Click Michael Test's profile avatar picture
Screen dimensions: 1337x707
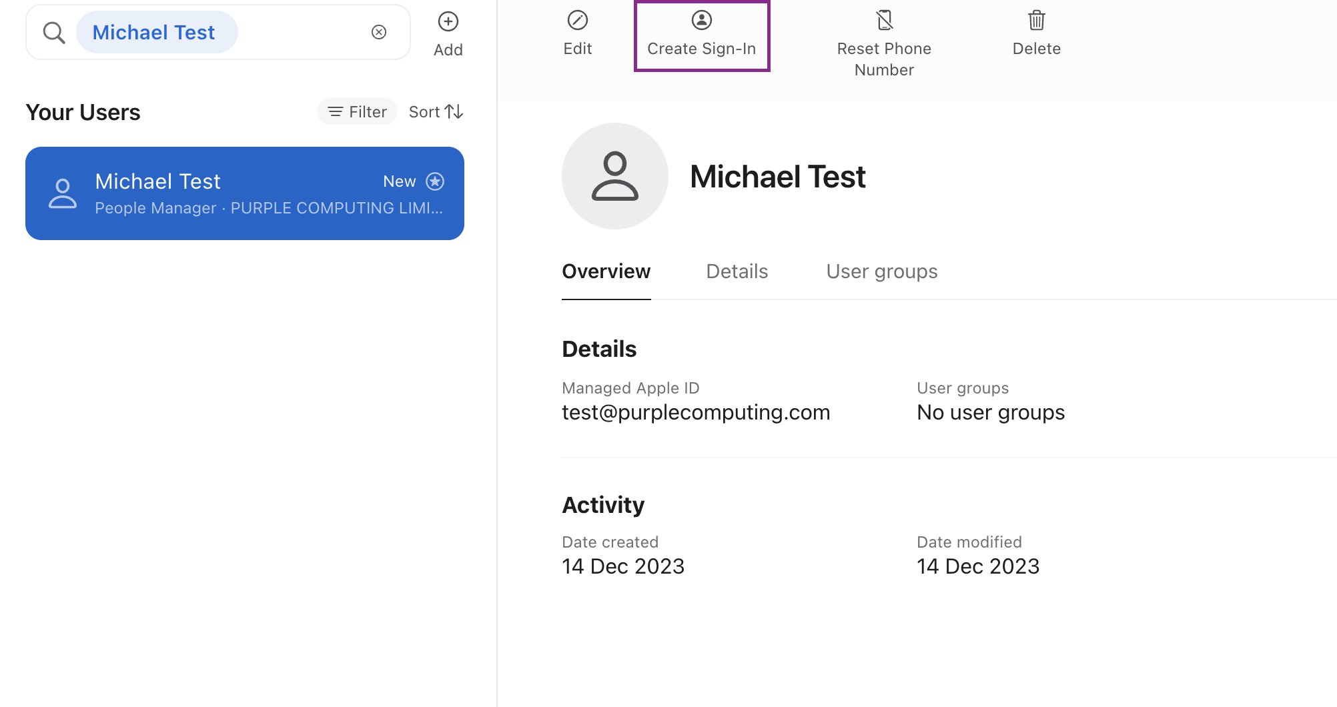tap(614, 176)
